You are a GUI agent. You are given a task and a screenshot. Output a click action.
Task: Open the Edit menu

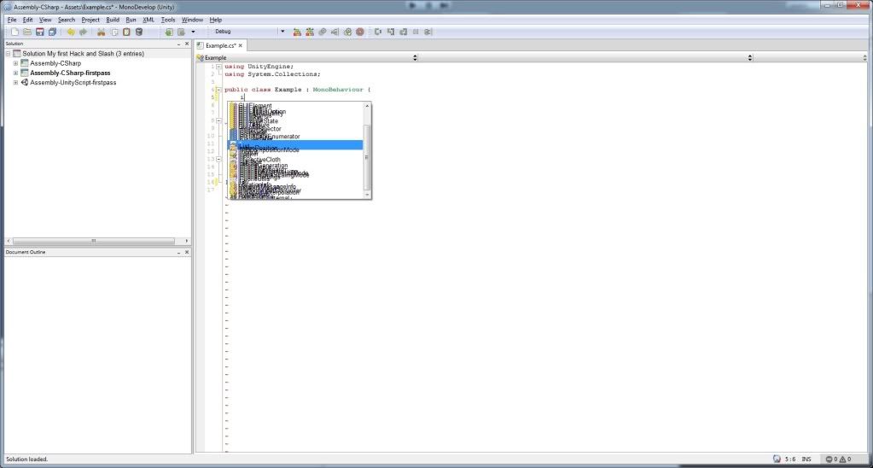(x=28, y=20)
